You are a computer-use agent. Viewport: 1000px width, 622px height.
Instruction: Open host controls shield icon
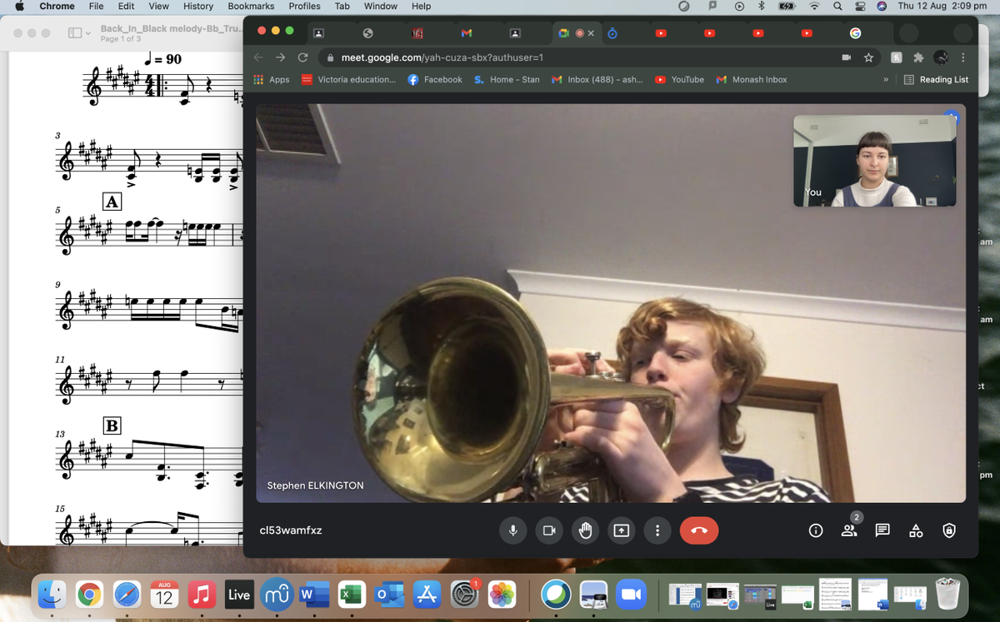tap(948, 530)
